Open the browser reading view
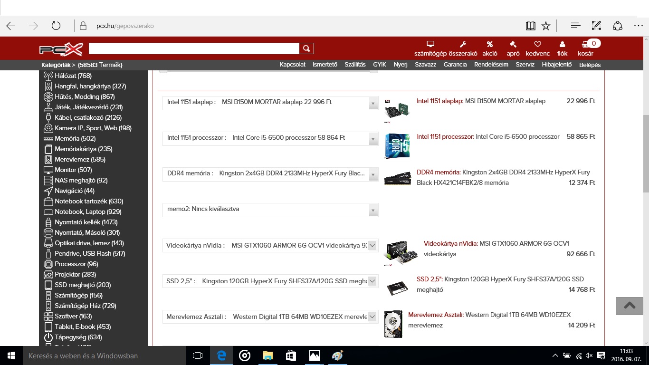 click(x=531, y=26)
